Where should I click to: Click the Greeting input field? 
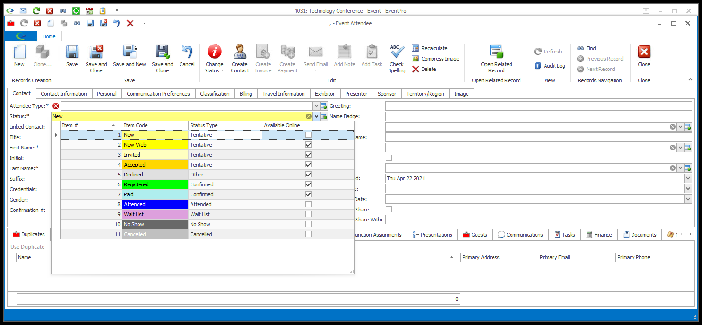[538, 106]
